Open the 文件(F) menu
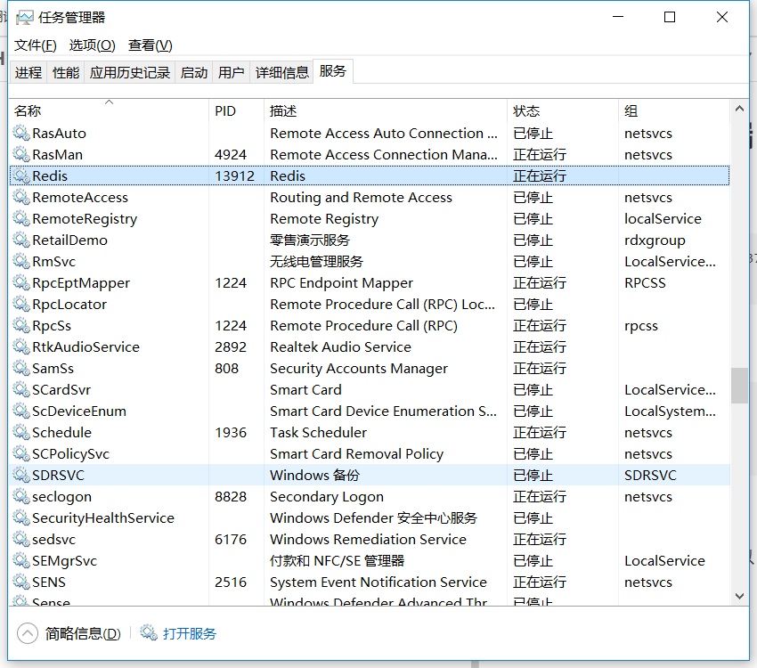 coord(36,45)
